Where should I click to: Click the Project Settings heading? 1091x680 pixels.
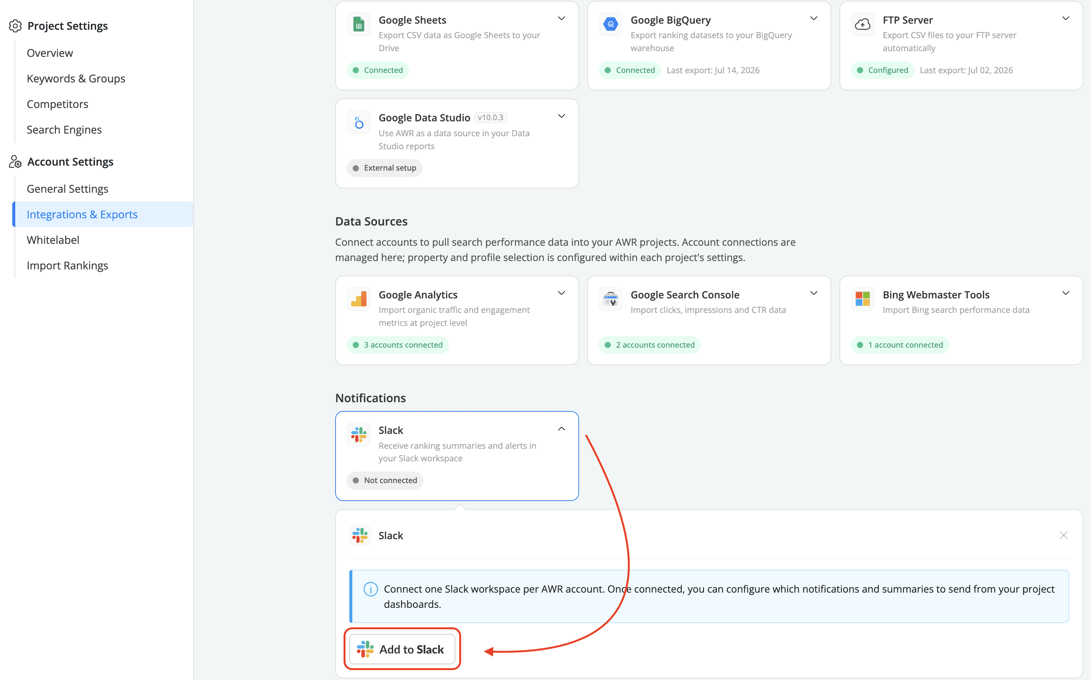pos(68,26)
